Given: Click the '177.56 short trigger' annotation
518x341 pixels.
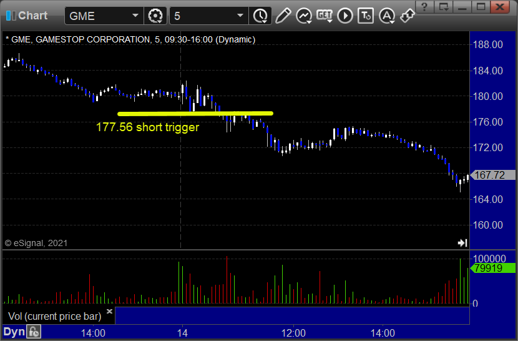Looking at the screenshot, I should [x=147, y=127].
